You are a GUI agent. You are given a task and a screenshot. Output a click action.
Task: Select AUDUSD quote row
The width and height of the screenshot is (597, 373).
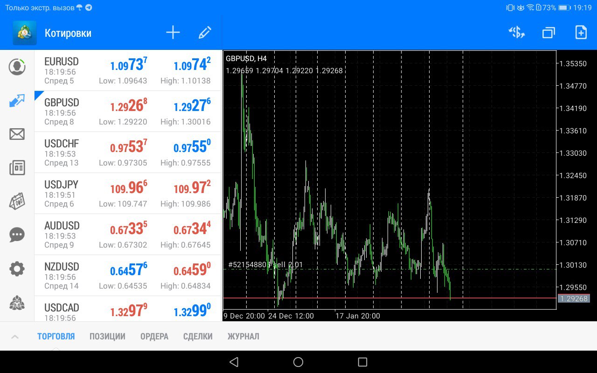[128, 235]
